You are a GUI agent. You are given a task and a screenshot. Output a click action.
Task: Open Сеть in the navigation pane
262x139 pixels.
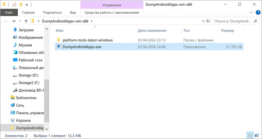pos(20,105)
